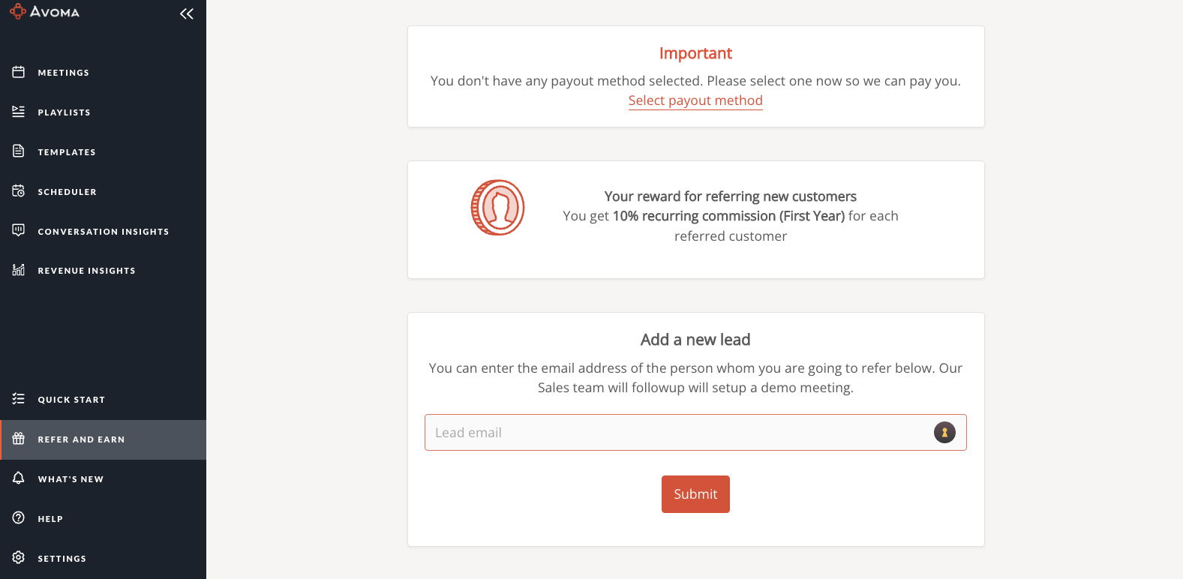Open the Revenue Insights menu label

[87, 271]
